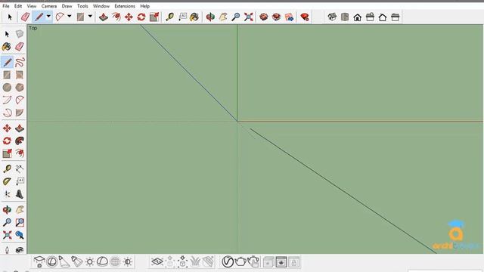
Task: Add a V-Ray plane light
Action: [x=39, y=262]
